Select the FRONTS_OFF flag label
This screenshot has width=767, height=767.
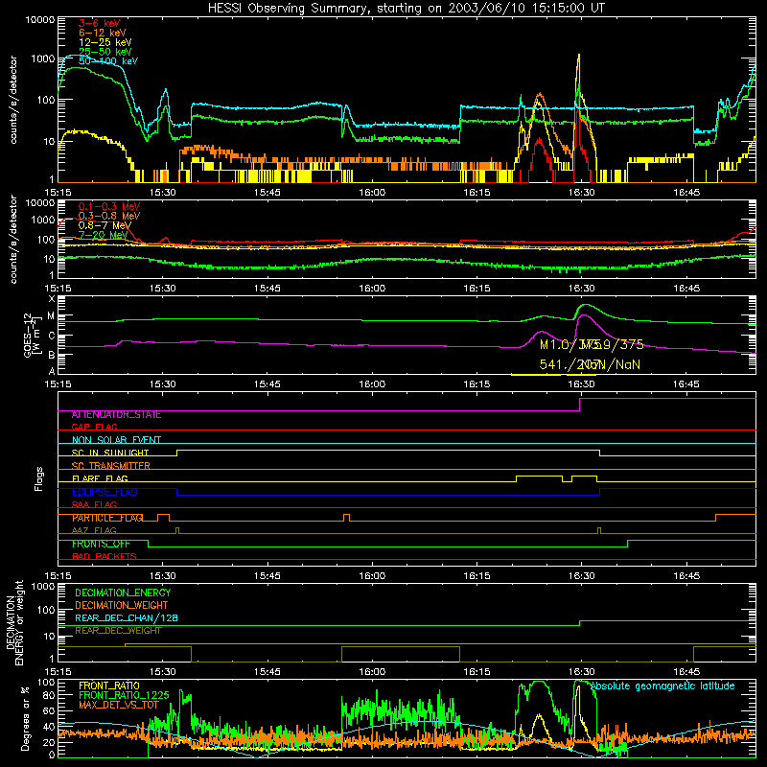coord(101,544)
